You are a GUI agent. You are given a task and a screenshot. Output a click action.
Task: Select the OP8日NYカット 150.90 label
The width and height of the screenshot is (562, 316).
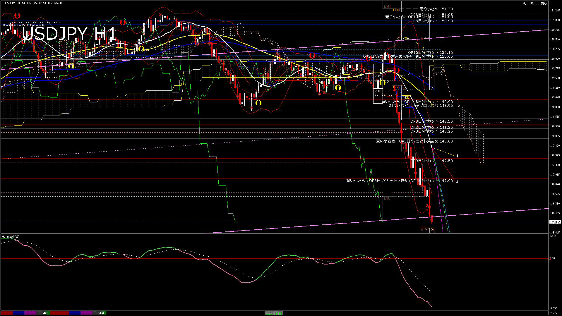431,21
